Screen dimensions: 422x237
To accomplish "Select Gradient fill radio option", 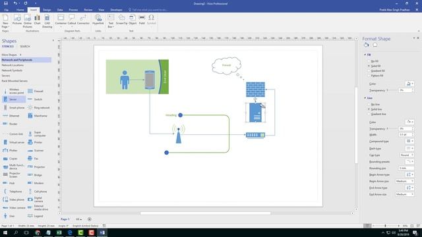I will coord(369,71).
